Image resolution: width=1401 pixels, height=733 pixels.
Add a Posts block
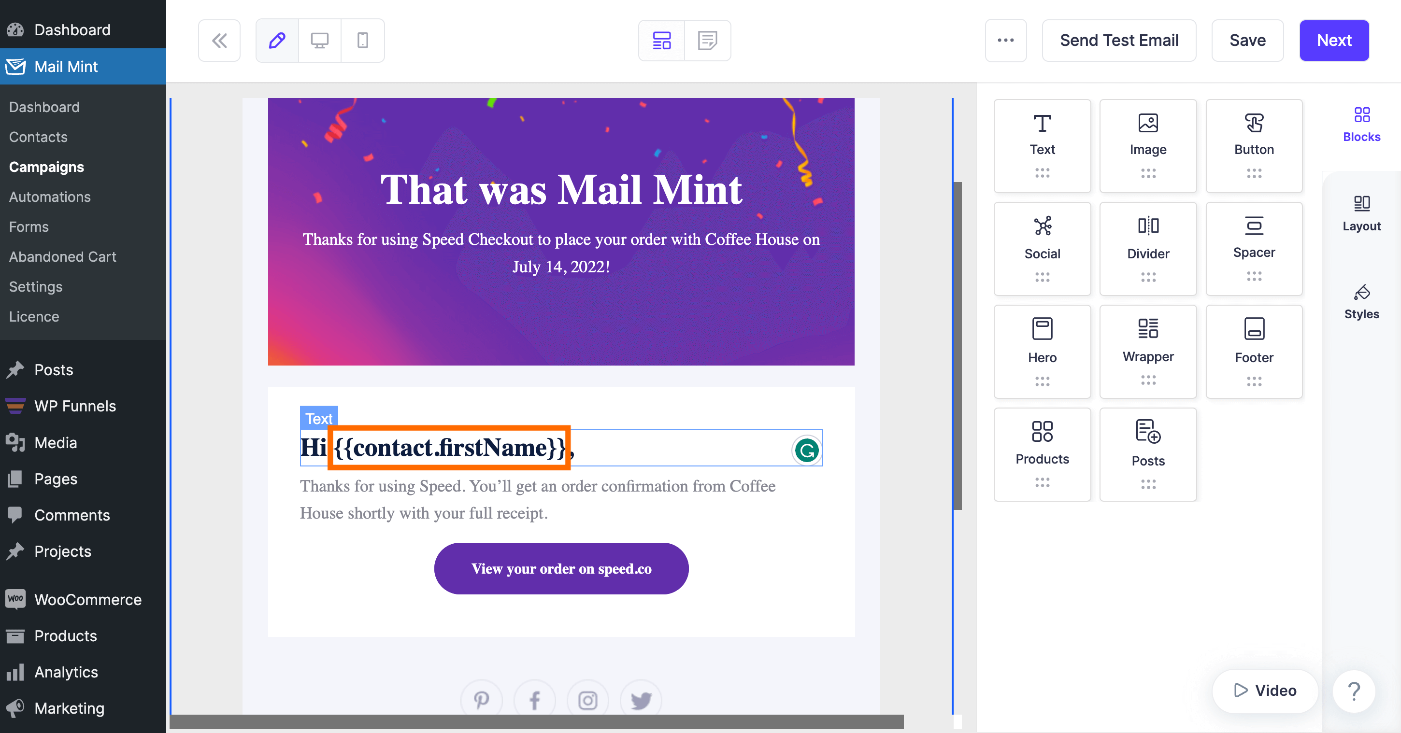[1147, 454]
